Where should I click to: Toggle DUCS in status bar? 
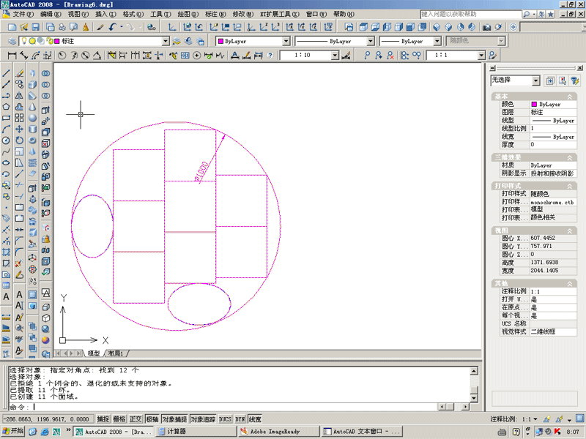click(225, 419)
